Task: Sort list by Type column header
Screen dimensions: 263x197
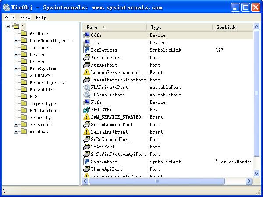Action: point(180,27)
